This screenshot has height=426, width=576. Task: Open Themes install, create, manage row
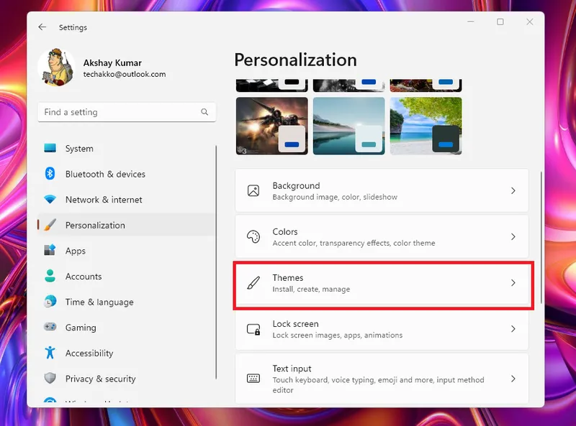point(382,283)
